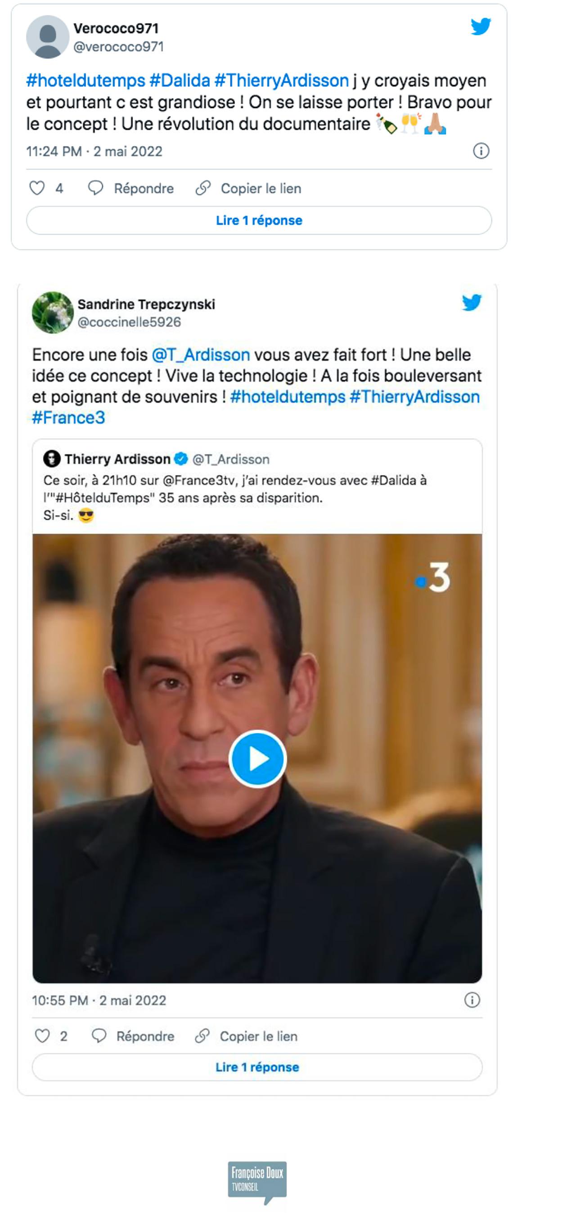576x1213 pixels.
Task: Click Twitter bird logo on Verococo971 tweet
Action: point(481,27)
